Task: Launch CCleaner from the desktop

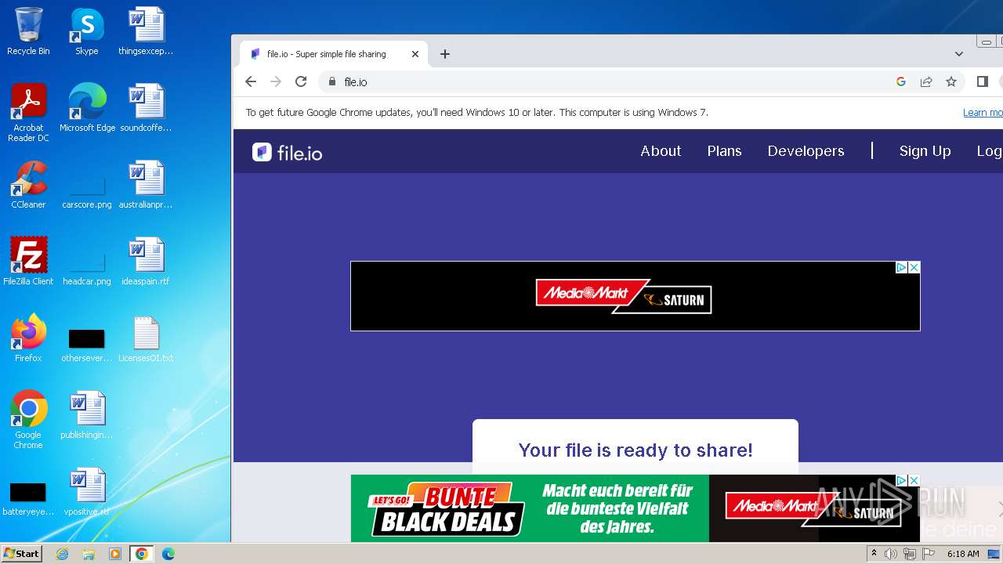Action: tap(28, 185)
